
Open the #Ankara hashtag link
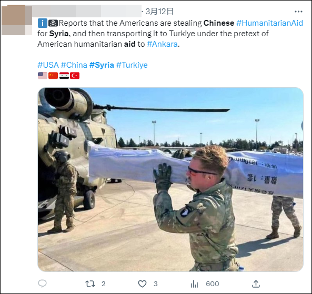click(162, 44)
